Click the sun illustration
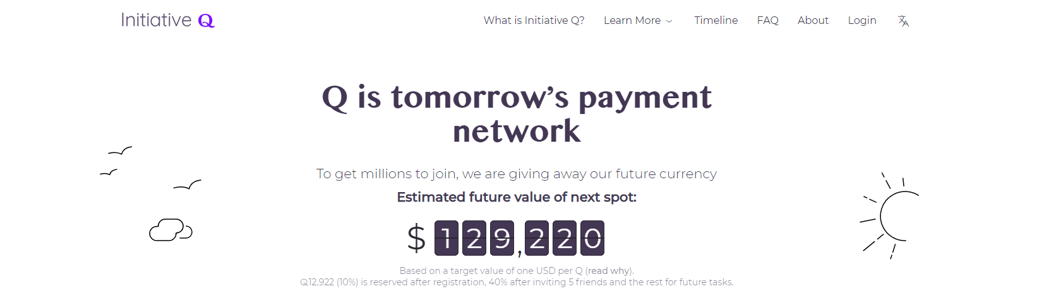 [x=890, y=216]
